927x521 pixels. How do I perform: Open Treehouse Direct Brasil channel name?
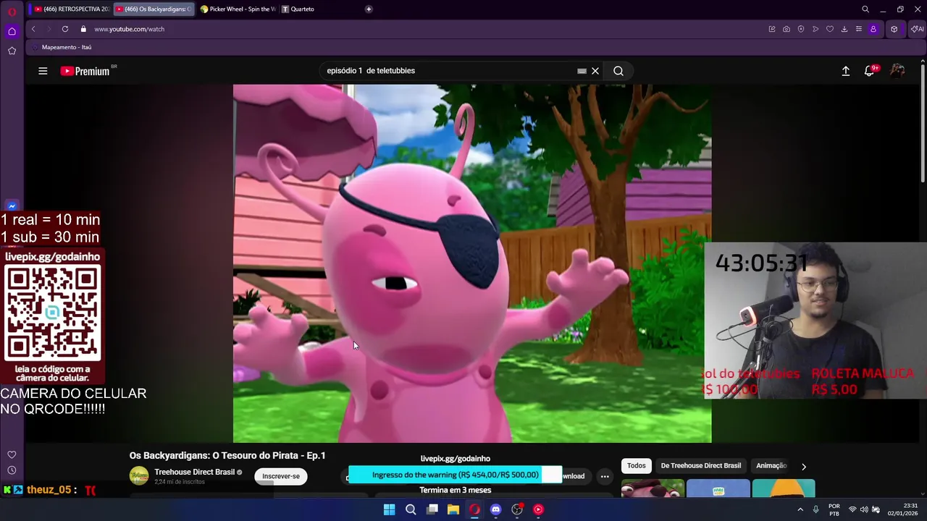194,472
